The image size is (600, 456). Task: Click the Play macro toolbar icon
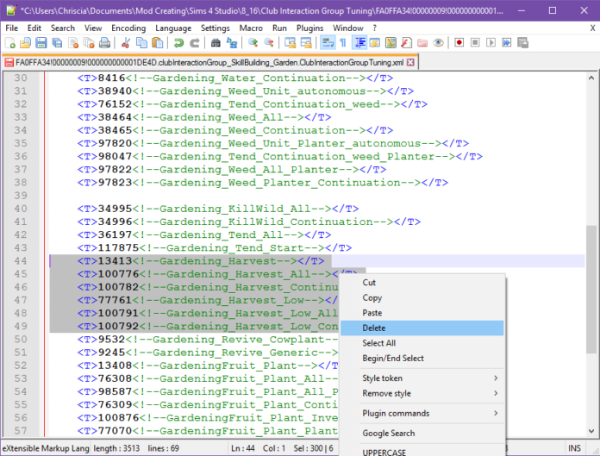(491, 42)
